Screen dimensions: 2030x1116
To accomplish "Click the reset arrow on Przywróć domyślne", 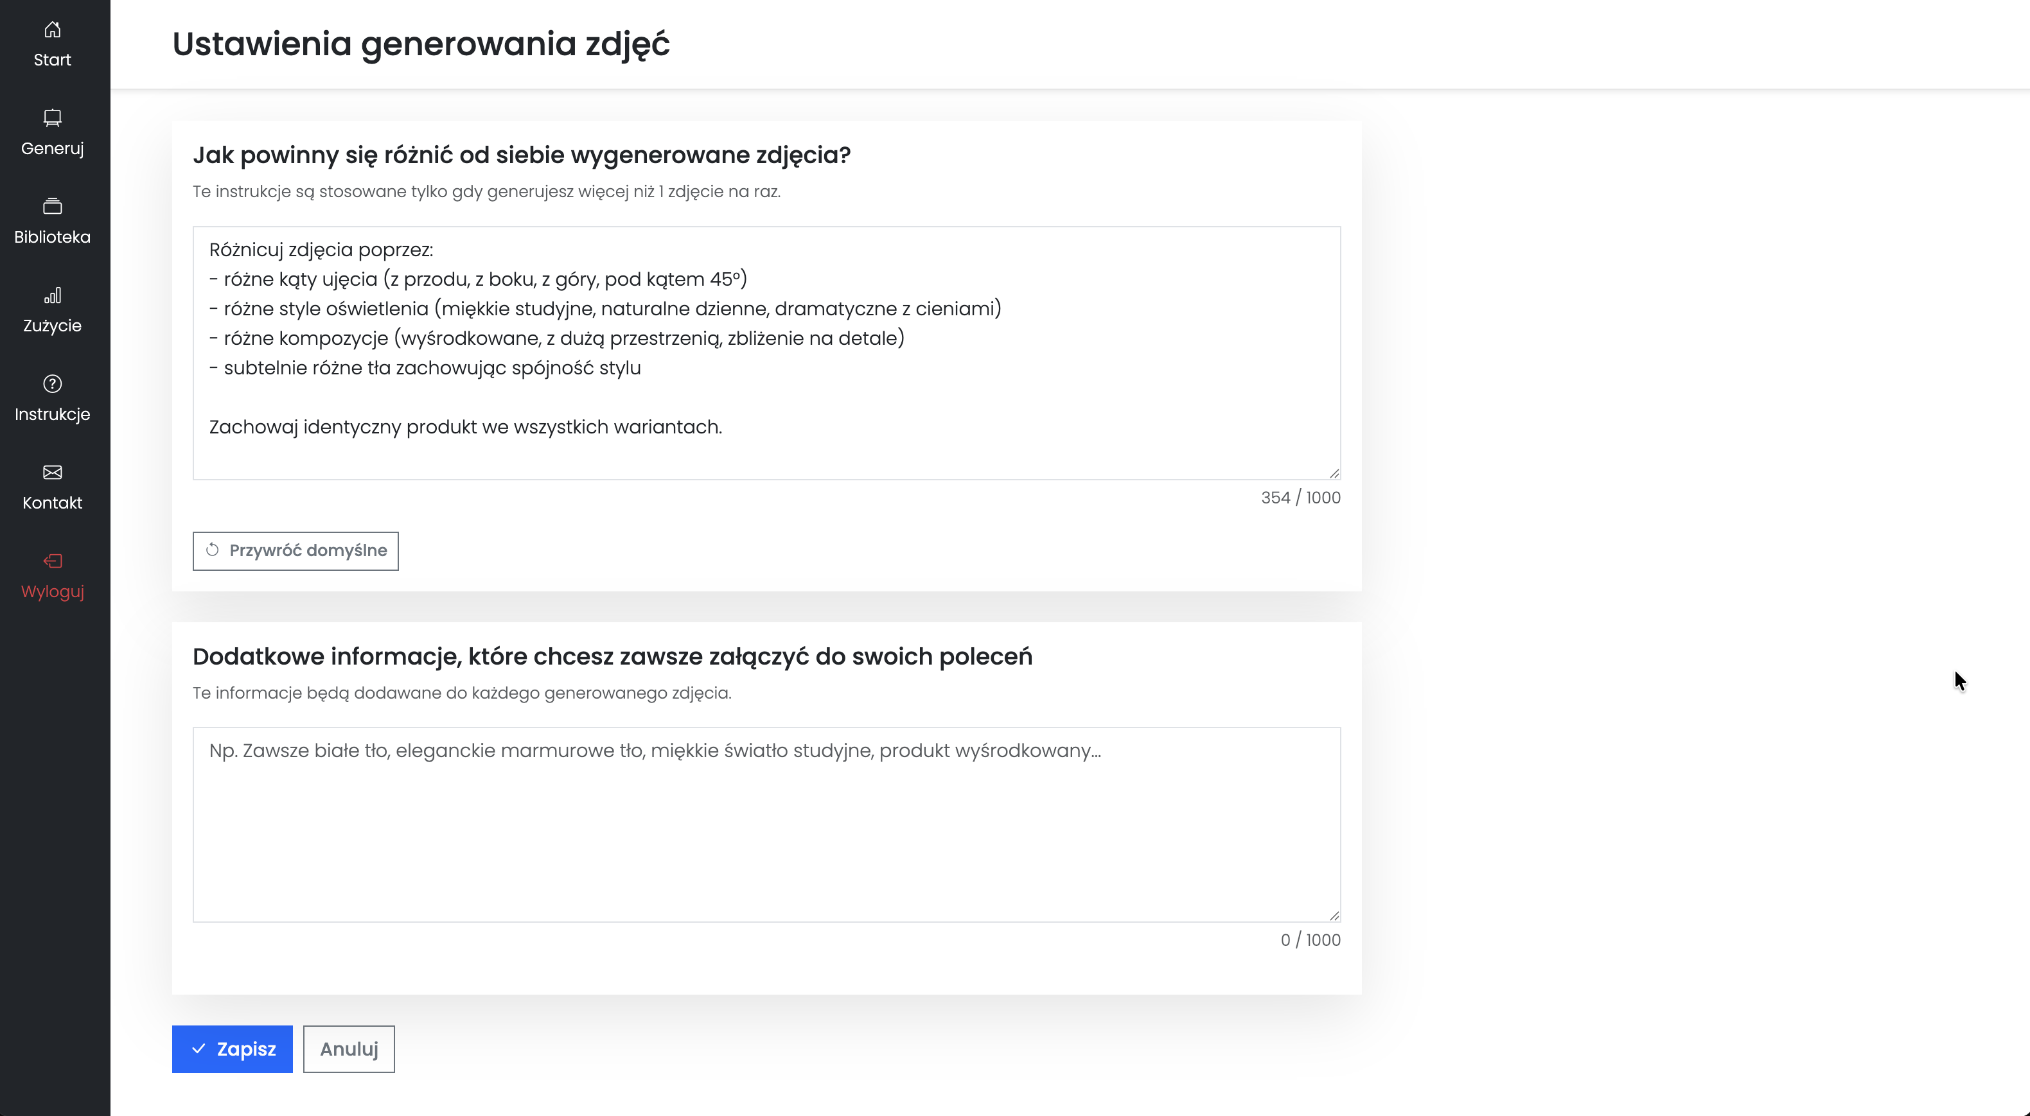I will pos(213,550).
